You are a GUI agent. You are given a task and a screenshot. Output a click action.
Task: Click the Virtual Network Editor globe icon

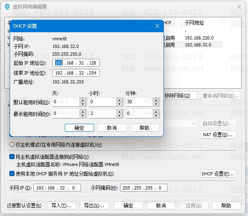[7, 6]
